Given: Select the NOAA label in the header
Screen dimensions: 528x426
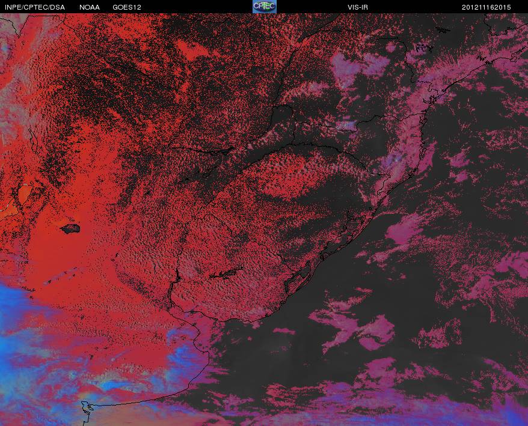Looking at the screenshot, I should click(x=90, y=7).
